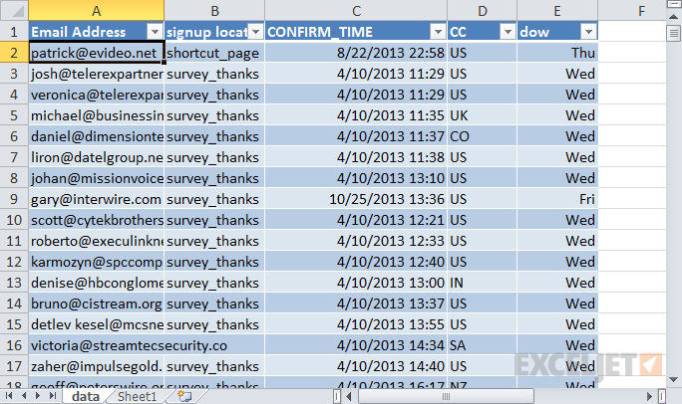Select cell with gary@interwire.com

pos(96,199)
